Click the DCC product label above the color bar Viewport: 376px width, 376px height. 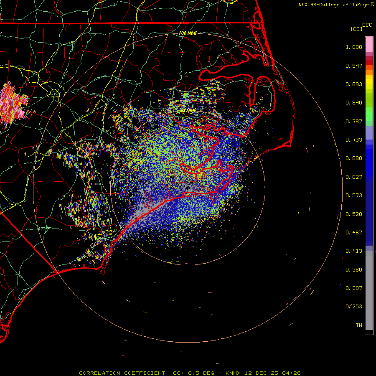367,25
